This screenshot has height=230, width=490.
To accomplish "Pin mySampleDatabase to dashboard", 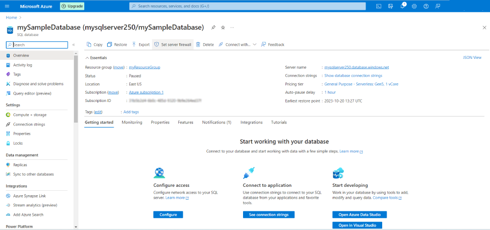I will (213, 27).
